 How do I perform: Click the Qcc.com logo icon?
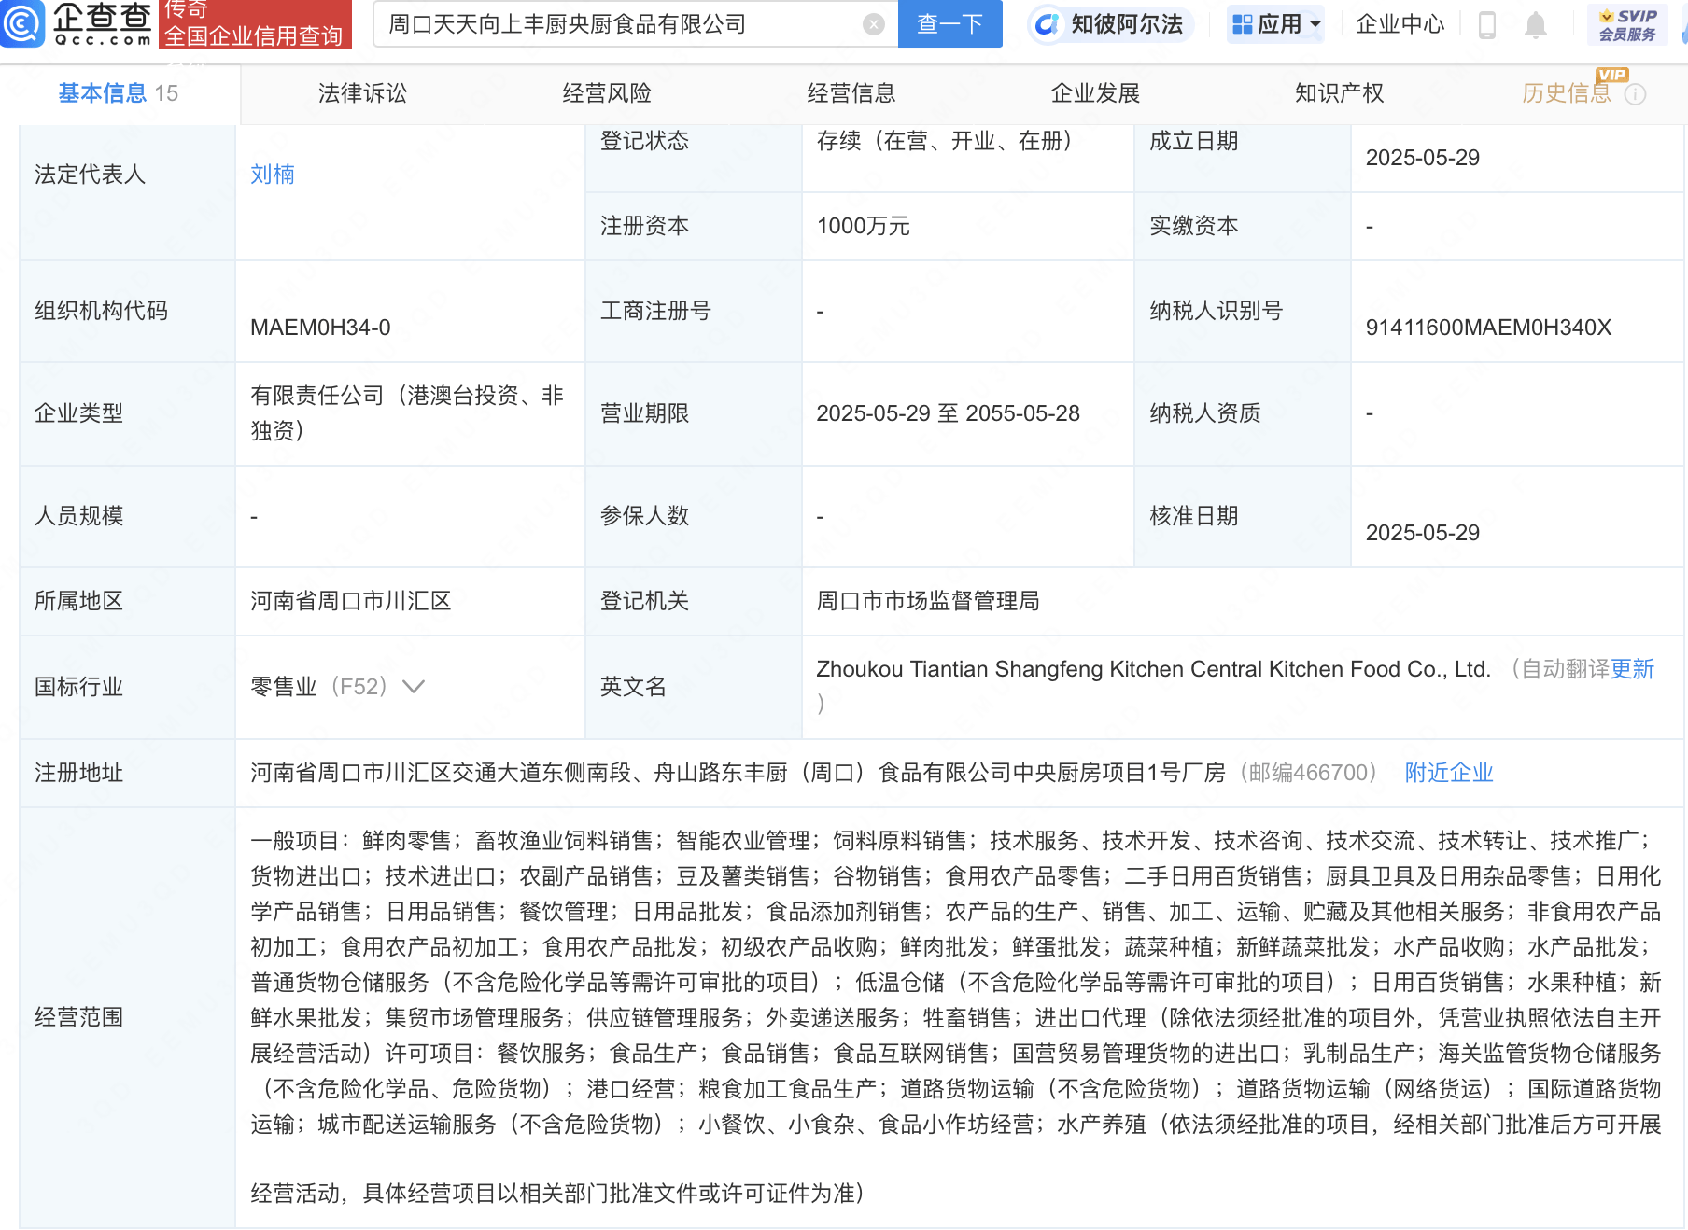point(21,23)
